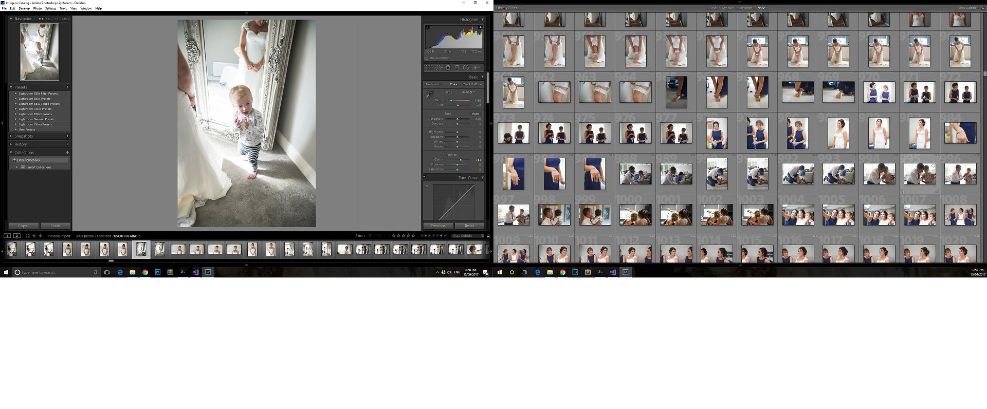Expand the Snapshots panel
The image size is (987, 409).
coord(11,136)
